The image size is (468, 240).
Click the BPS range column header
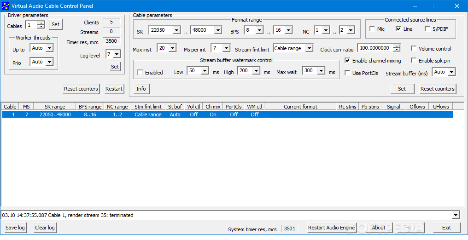click(x=90, y=107)
